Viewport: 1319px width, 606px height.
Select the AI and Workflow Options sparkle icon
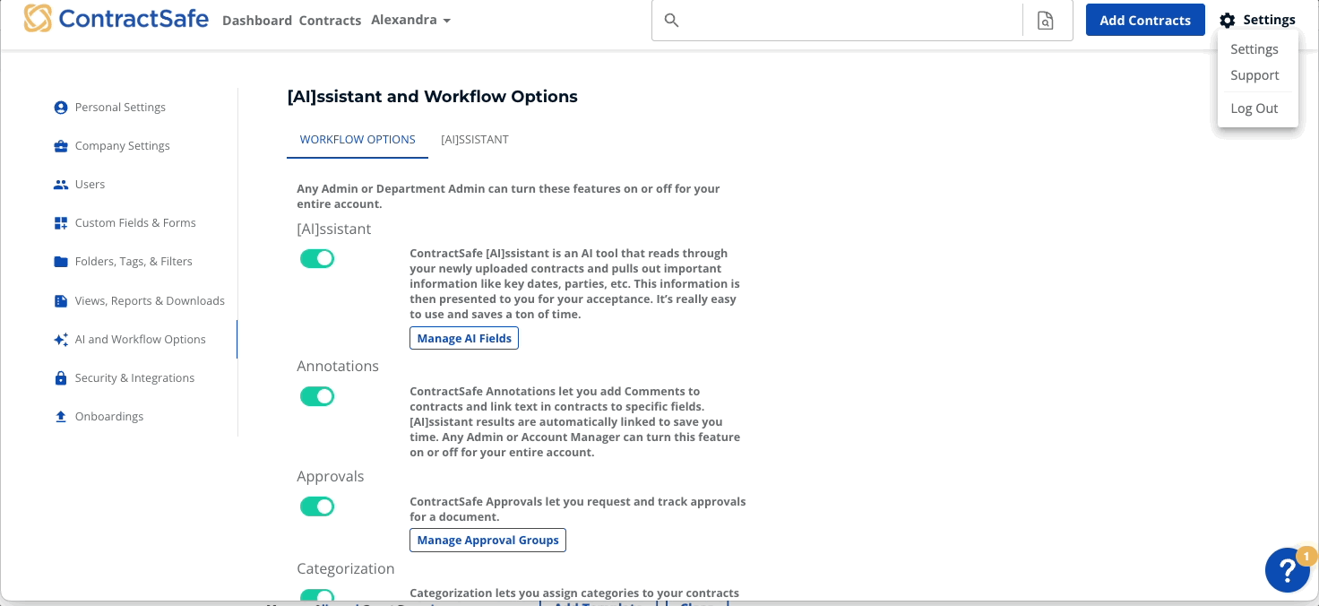click(x=59, y=339)
